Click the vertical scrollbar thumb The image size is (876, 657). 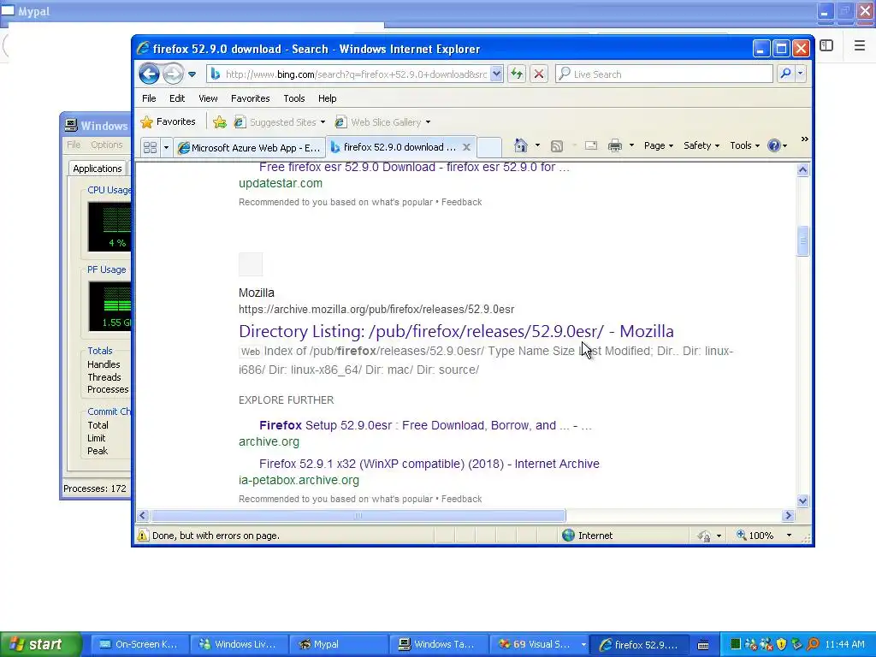pyautogui.click(x=802, y=240)
